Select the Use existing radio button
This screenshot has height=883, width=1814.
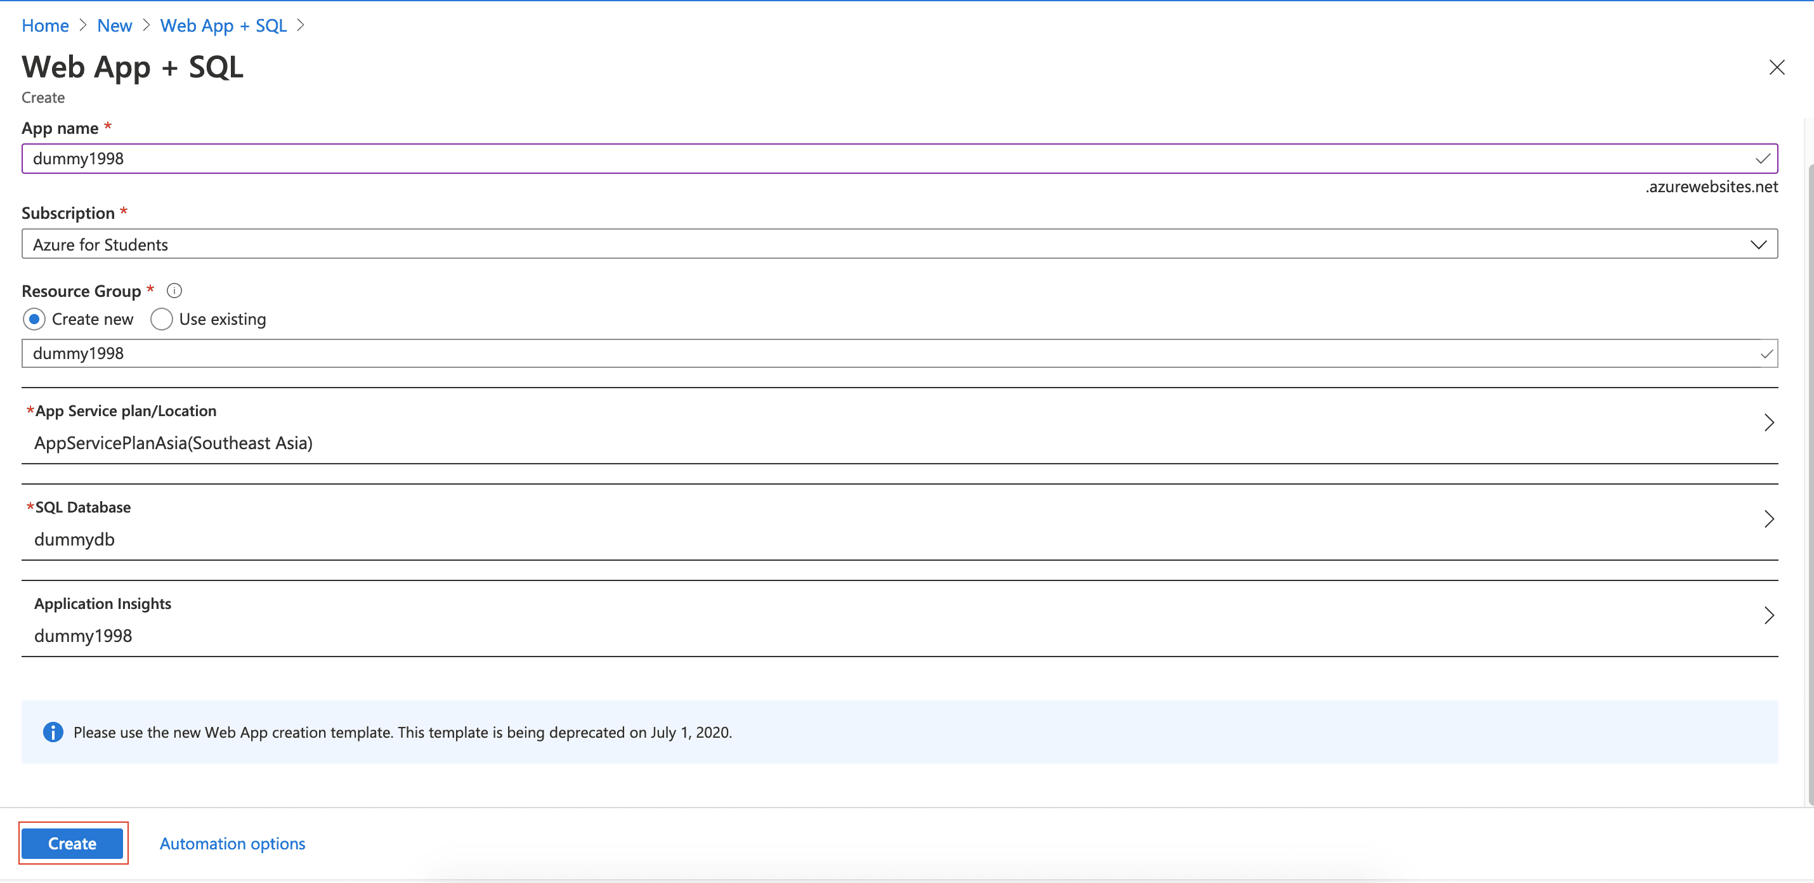coord(161,319)
